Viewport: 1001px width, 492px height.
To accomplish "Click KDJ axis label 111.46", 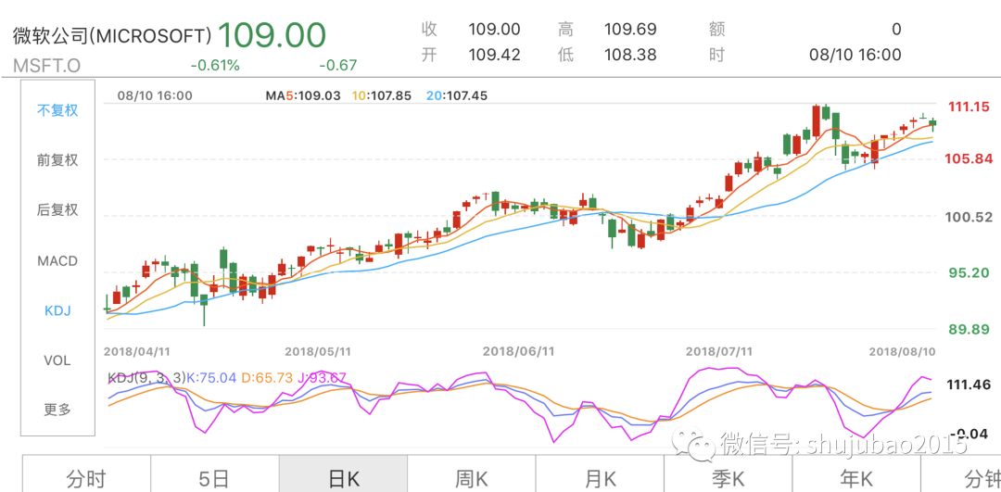I will [x=969, y=385].
